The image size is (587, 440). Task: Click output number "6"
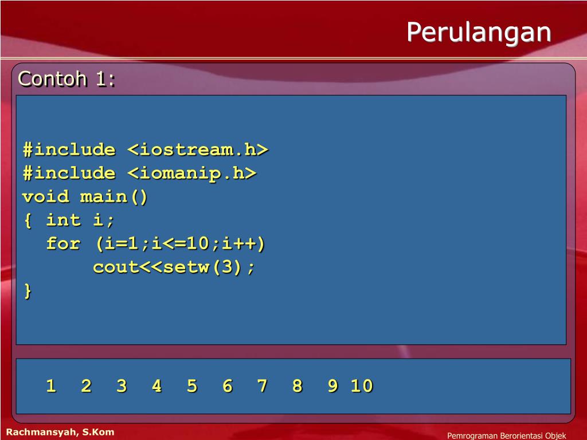(x=227, y=386)
